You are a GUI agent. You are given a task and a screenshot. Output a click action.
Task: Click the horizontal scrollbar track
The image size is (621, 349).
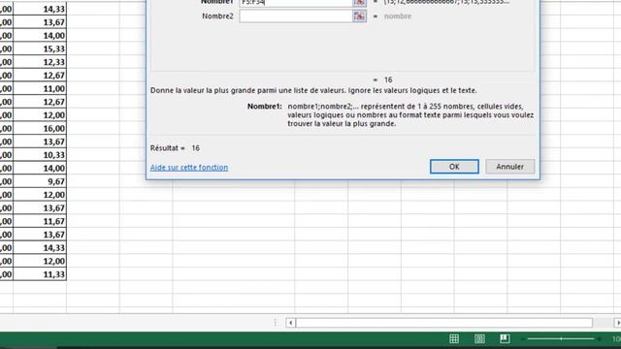click(444, 323)
